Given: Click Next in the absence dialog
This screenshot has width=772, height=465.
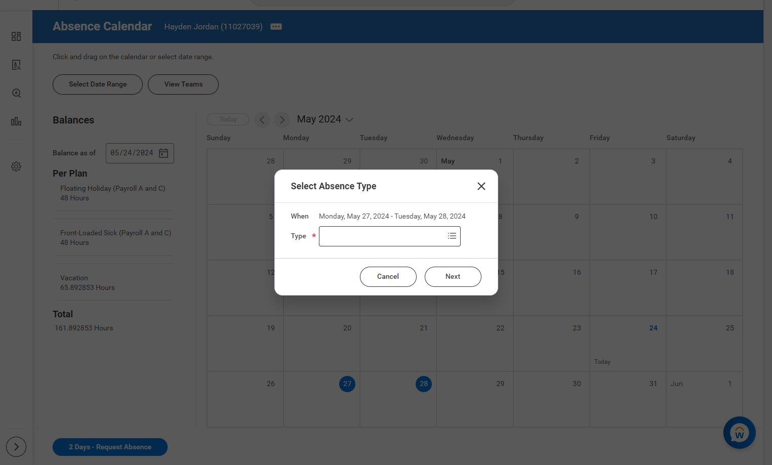Looking at the screenshot, I should (x=453, y=277).
